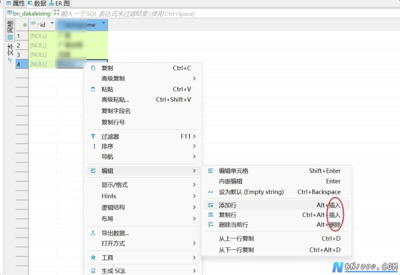Click the [NULL] id cell in row 1

click(42, 36)
